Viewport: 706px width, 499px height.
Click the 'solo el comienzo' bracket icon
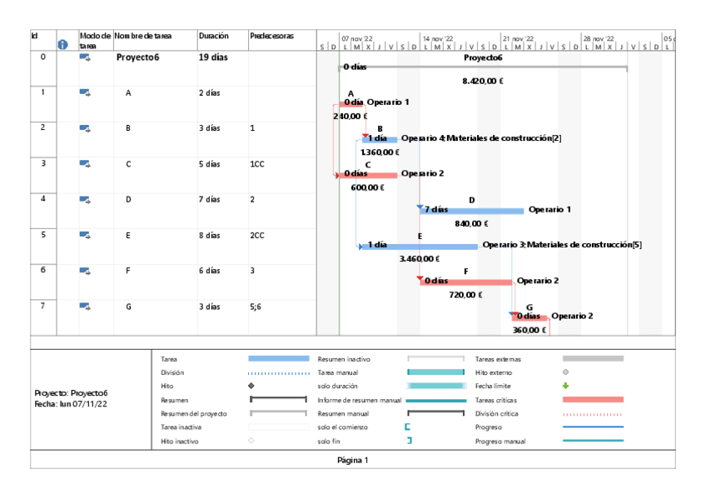[408, 427]
